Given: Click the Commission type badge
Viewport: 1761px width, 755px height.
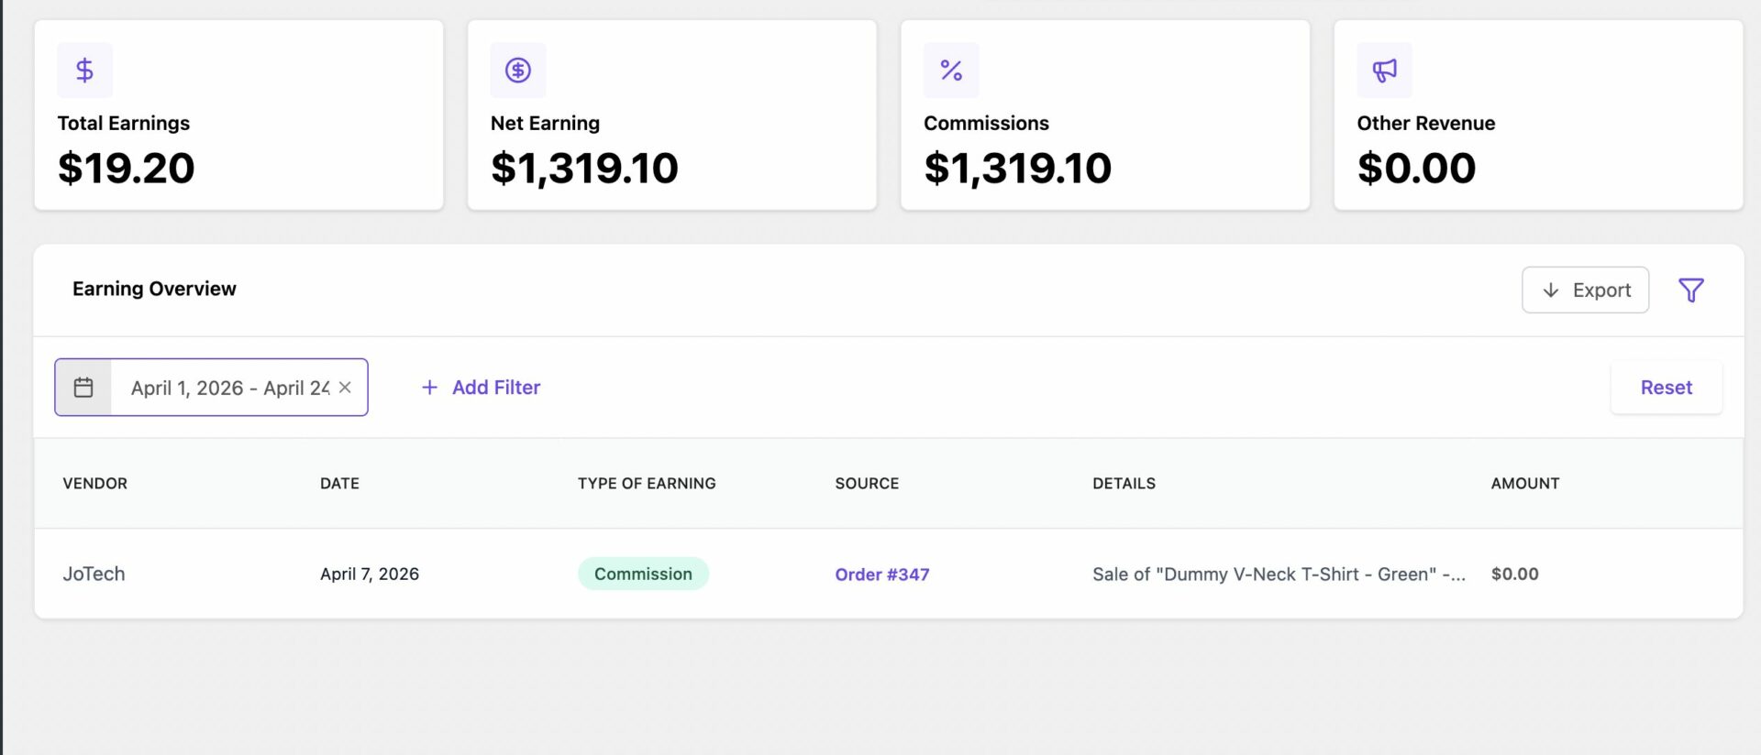Looking at the screenshot, I should 643,574.
